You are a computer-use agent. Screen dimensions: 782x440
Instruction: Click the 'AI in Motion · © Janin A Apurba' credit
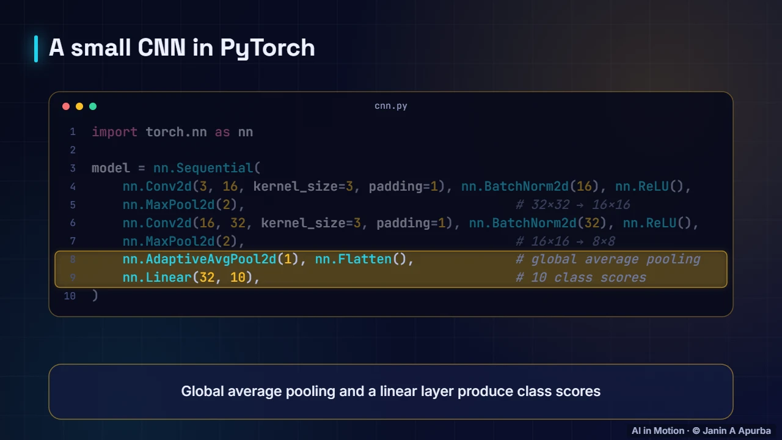[701, 431]
